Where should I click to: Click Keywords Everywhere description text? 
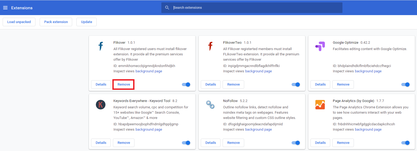[x=151, y=113]
